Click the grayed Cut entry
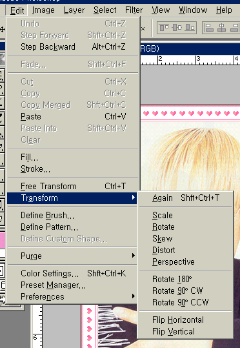The image size is (240, 348). pos(73,81)
